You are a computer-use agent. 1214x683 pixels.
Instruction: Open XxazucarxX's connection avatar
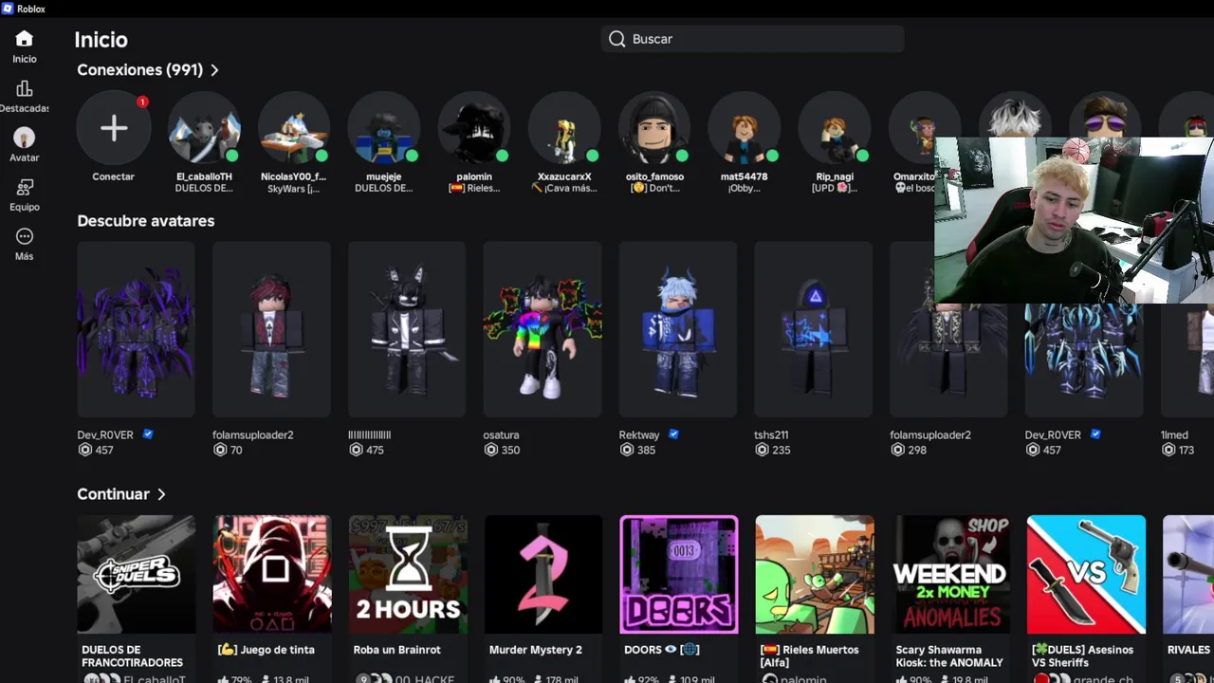point(564,128)
